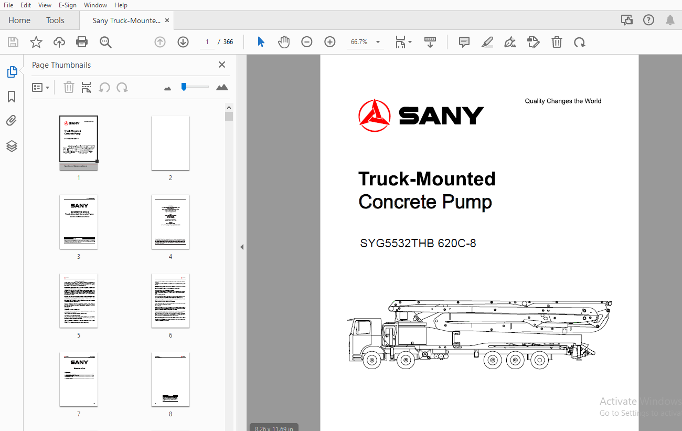Adjust the thumbnail size slider handle

coord(184,87)
